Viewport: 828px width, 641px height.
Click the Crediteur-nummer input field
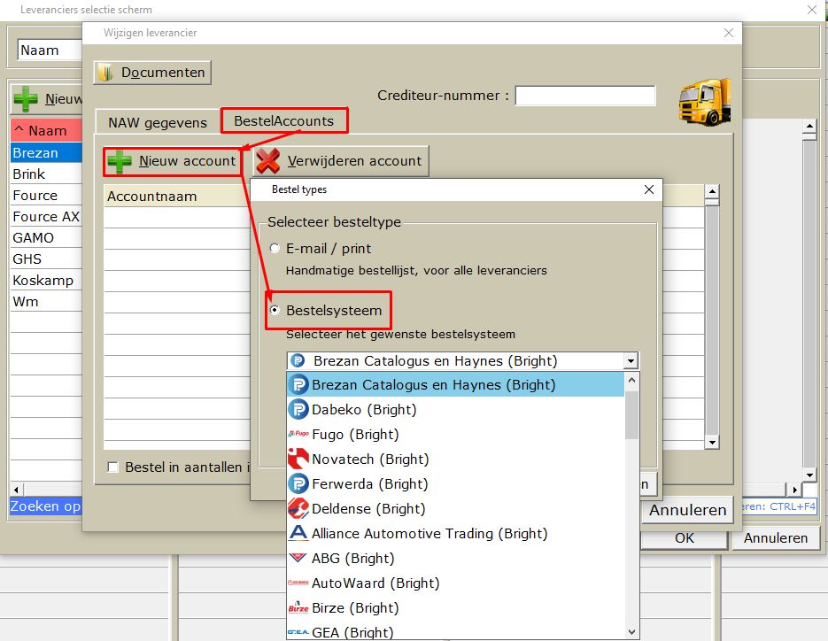(x=585, y=96)
